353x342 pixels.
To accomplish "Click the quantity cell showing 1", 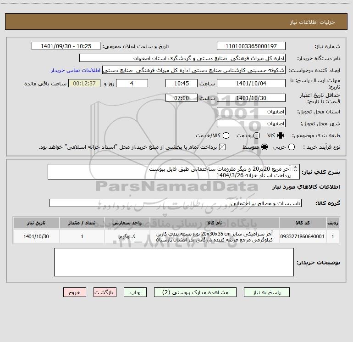I will 82,236.
